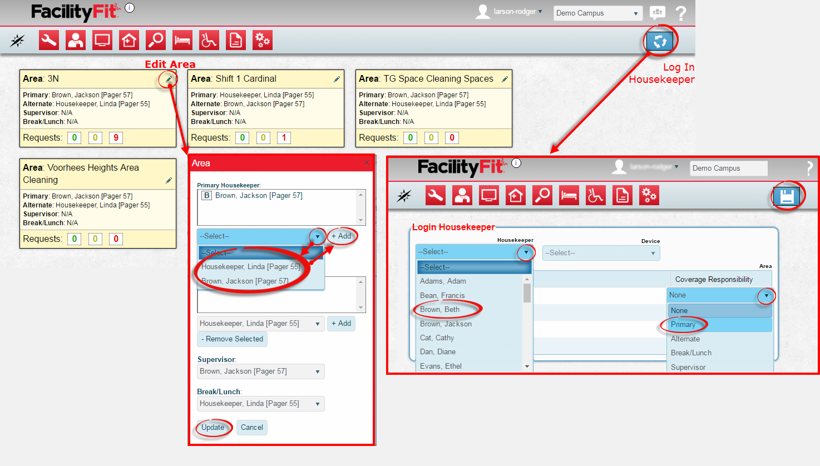Open the Demo Campus dropdown
820x466 pixels.
597,13
